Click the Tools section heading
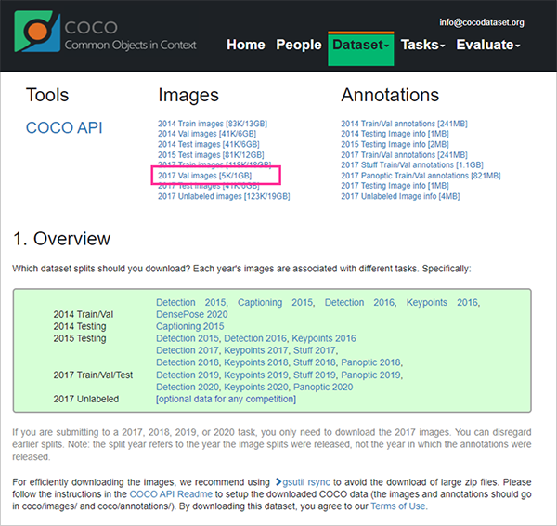 47,95
